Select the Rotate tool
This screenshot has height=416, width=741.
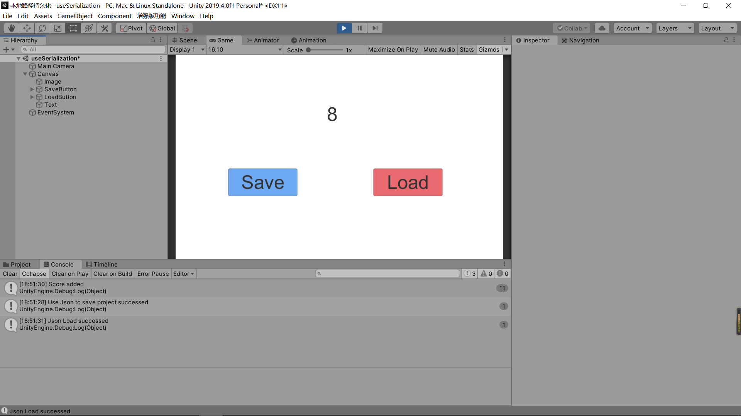[x=42, y=28]
